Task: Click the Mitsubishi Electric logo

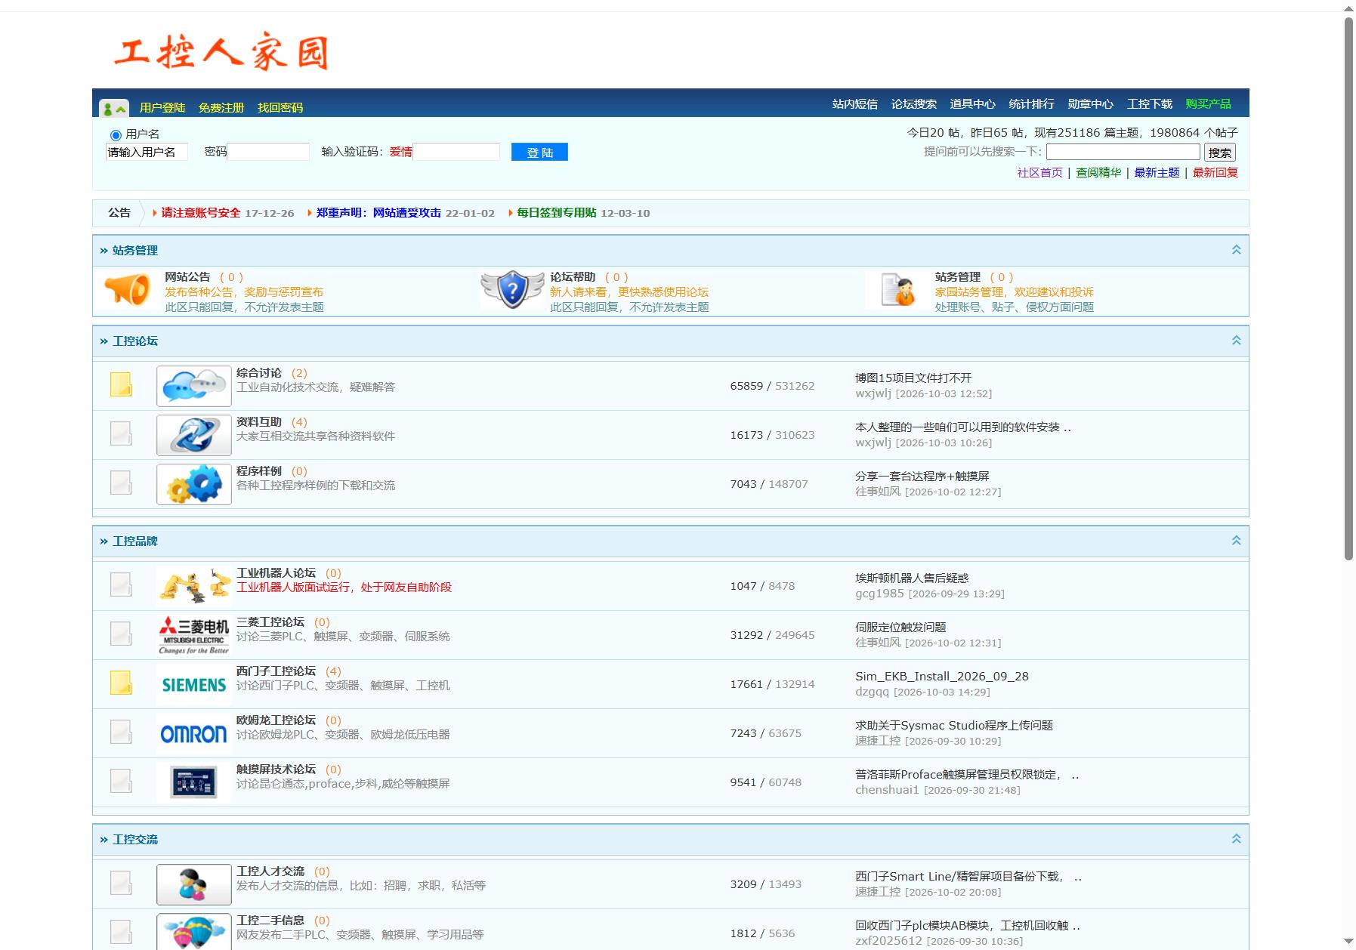Action: click(x=194, y=635)
